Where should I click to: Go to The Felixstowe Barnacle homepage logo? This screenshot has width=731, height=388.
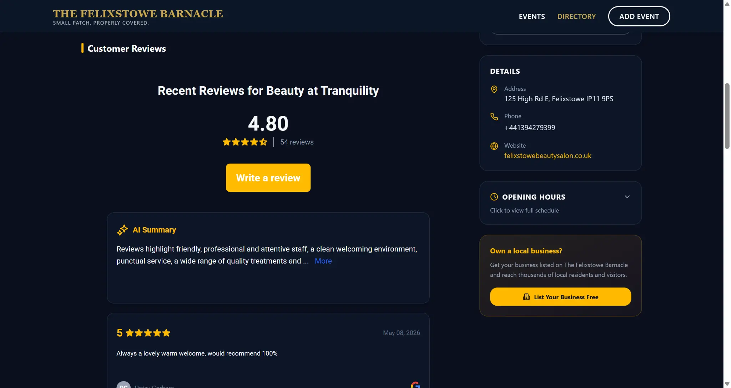click(138, 14)
